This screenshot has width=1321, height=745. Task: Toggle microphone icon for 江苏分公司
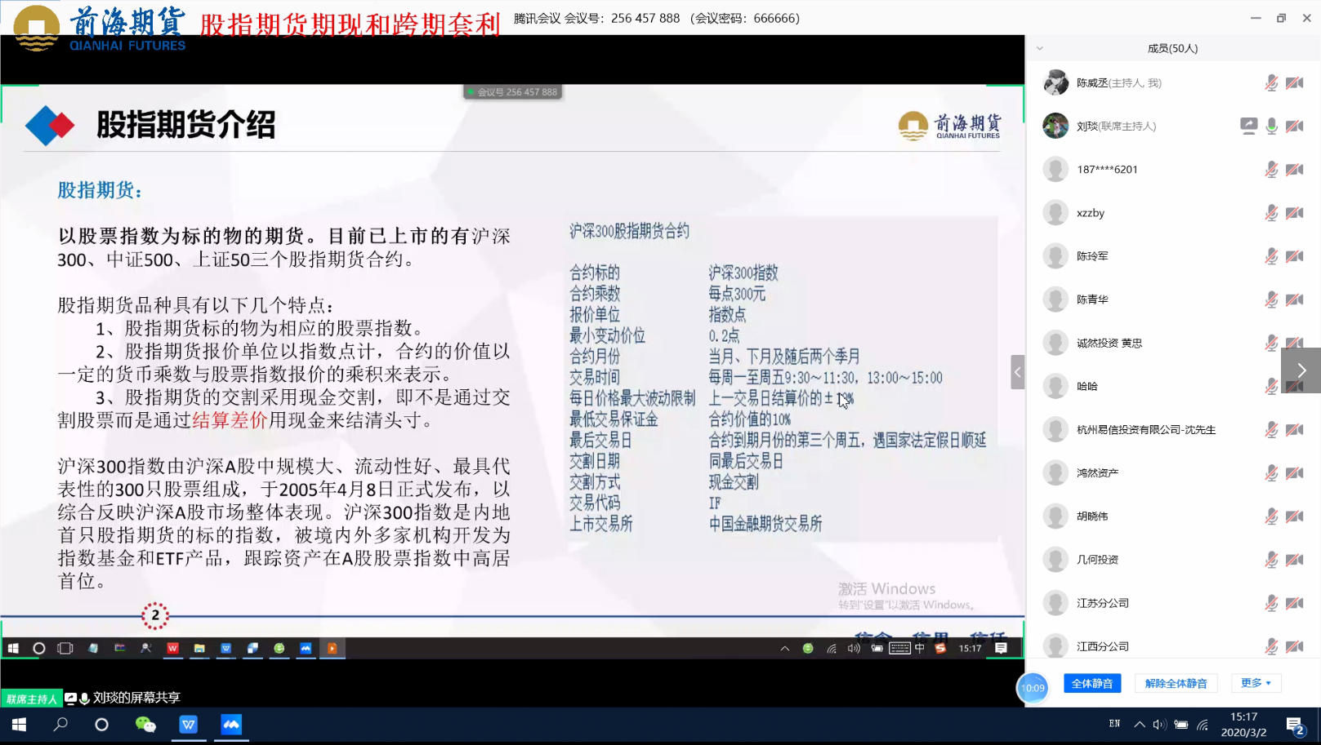pyautogui.click(x=1271, y=603)
